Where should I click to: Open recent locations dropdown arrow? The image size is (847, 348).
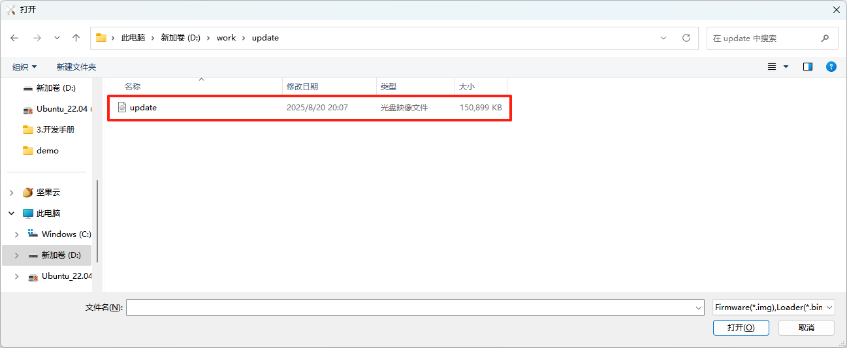[x=57, y=38]
